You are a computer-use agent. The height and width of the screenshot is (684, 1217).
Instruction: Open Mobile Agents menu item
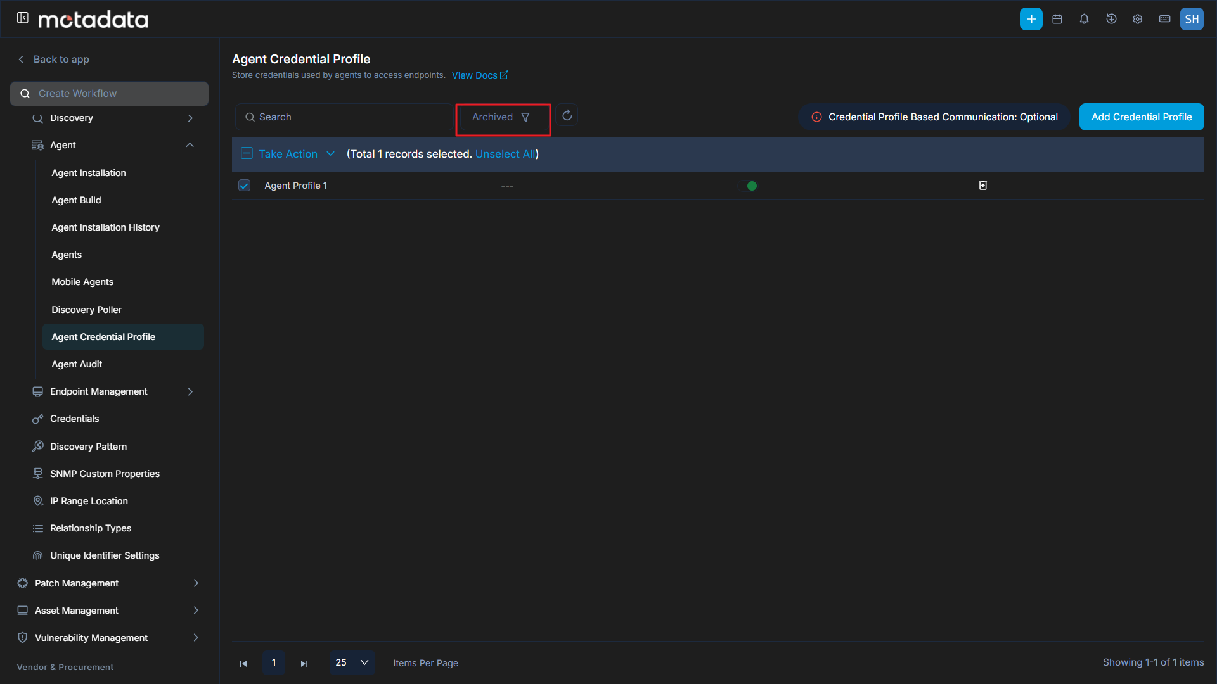click(x=82, y=282)
